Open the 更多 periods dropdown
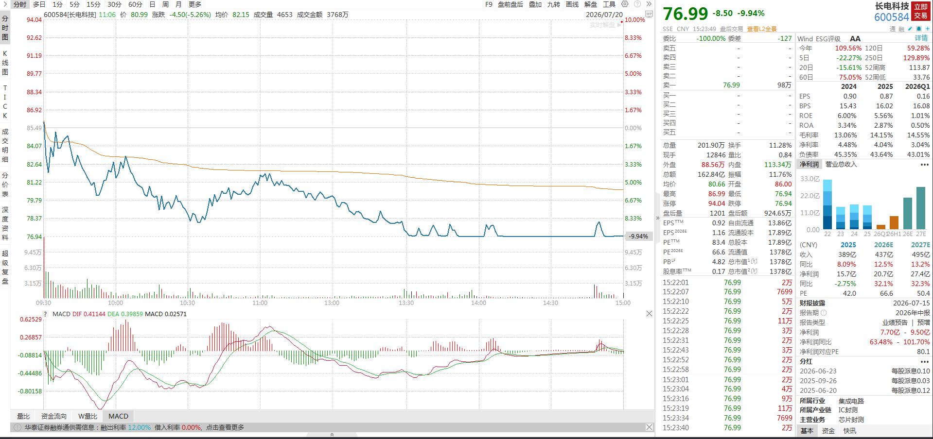The width and height of the screenshot is (933, 439). click(x=195, y=4)
